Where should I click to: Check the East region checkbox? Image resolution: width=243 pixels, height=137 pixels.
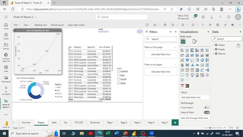point(118,75)
